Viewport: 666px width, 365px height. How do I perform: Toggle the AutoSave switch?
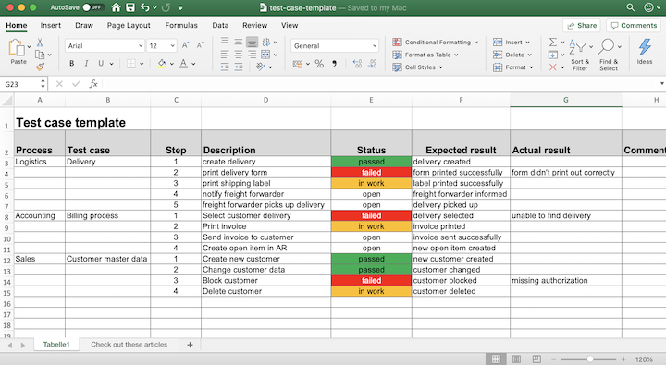point(92,7)
